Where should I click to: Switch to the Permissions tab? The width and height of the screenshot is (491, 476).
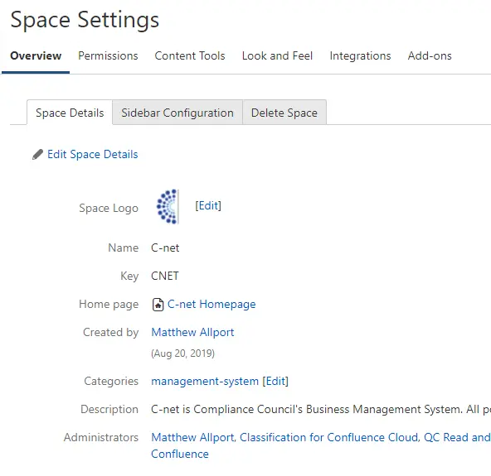pos(108,55)
